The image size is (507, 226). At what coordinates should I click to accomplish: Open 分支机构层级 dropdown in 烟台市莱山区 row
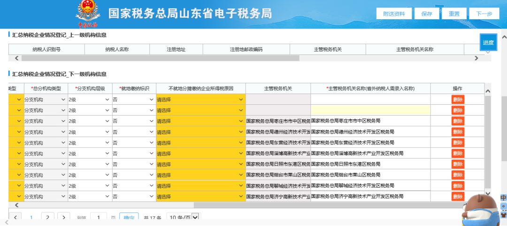[x=90, y=175]
